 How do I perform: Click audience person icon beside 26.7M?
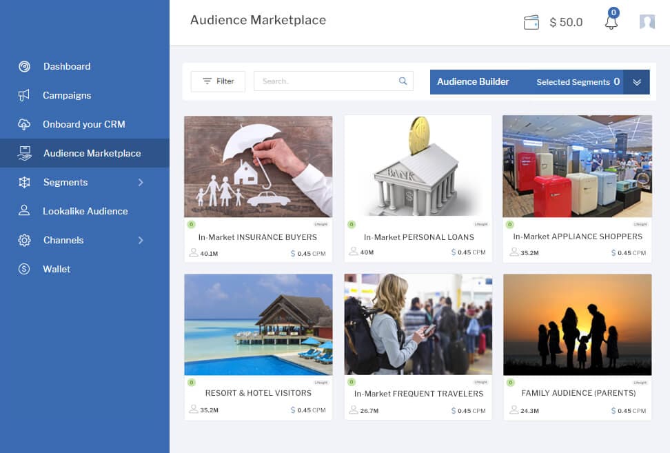click(354, 410)
